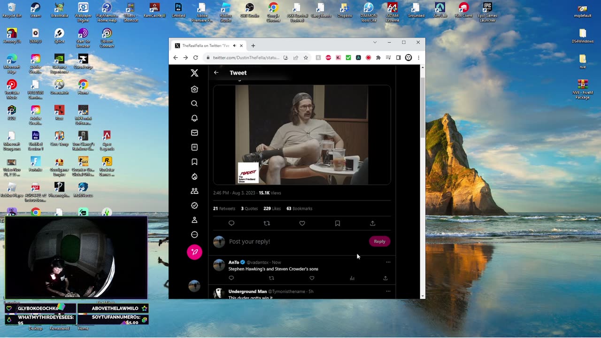Retweet AnTo's reply
Screen dimensions: 601x338
(271, 278)
